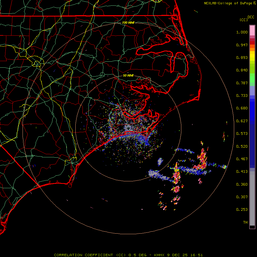257x257 pixels.
Task: Select the 0.840 scale value
Action: click(242, 70)
